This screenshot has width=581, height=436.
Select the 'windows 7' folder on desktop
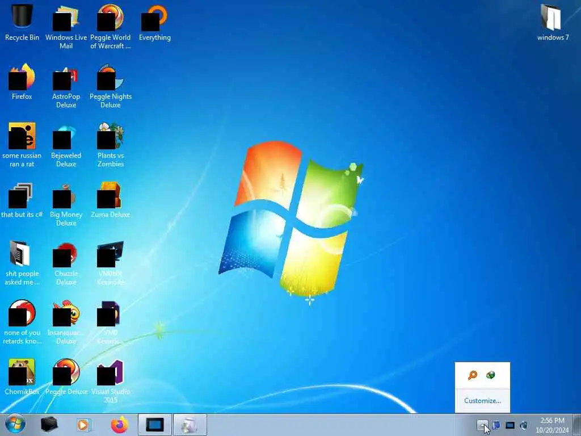pyautogui.click(x=553, y=22)
